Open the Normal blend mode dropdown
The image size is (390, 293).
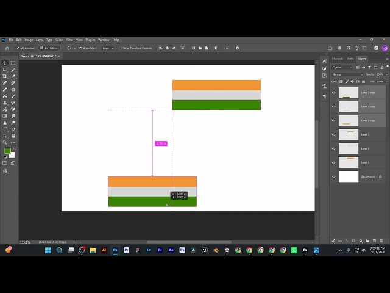tap(347, 74)
